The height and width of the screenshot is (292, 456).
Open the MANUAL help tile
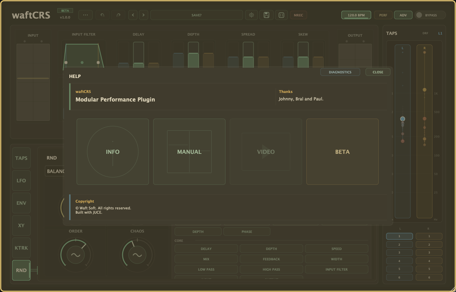tap(189, 152)
